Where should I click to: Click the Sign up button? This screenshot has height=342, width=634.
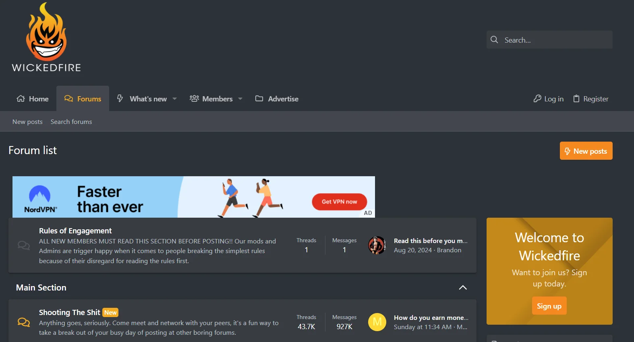tap(549, 306)
